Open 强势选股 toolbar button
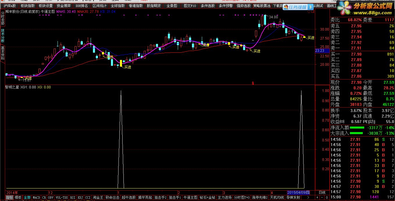This screenshot has width=395, height=201. pos(243,6)
